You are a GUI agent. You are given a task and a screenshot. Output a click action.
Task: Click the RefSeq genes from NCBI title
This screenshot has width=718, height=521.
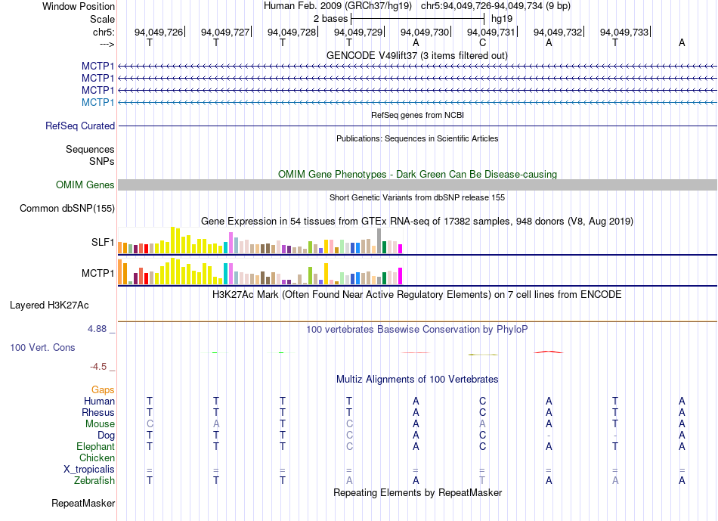click(x=417, y=115)
